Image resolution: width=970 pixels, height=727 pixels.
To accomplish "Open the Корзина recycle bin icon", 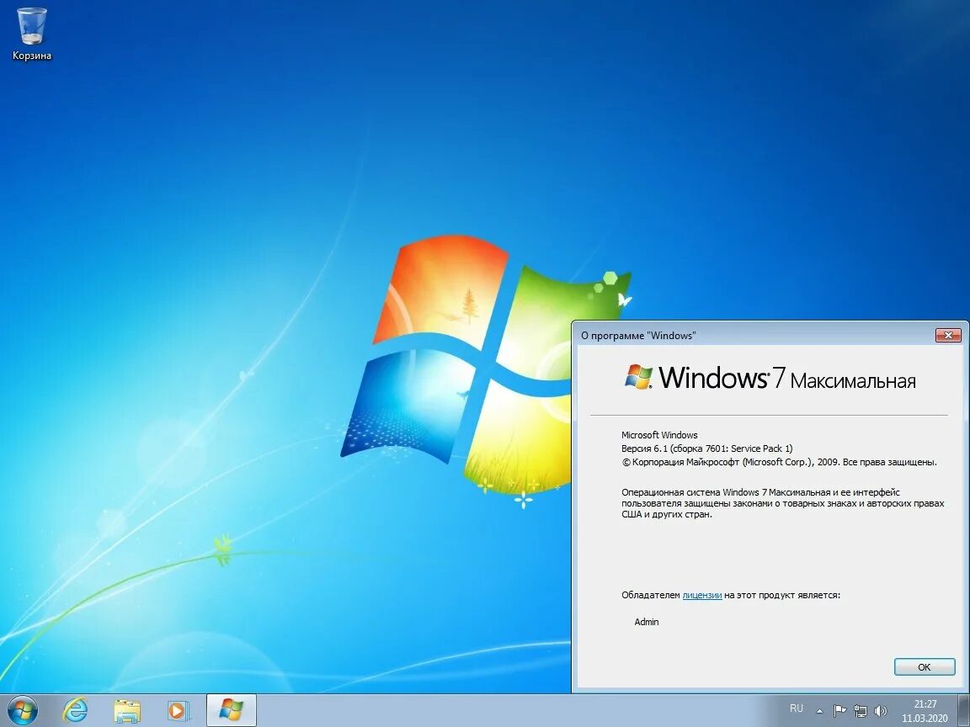I will point(31,34).
